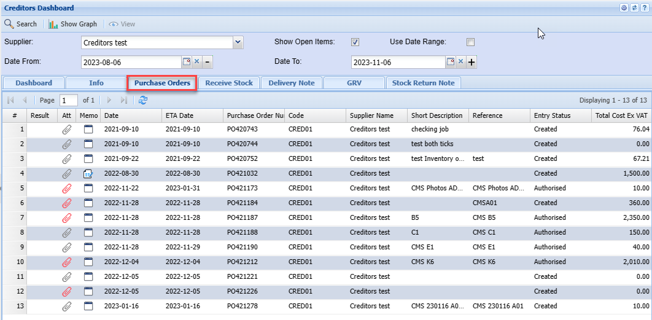The width and height of the screenshot is (652, 320).
Task: Click the plus button beside Date To
Action: pyautogui.click(x=472, y=62)
